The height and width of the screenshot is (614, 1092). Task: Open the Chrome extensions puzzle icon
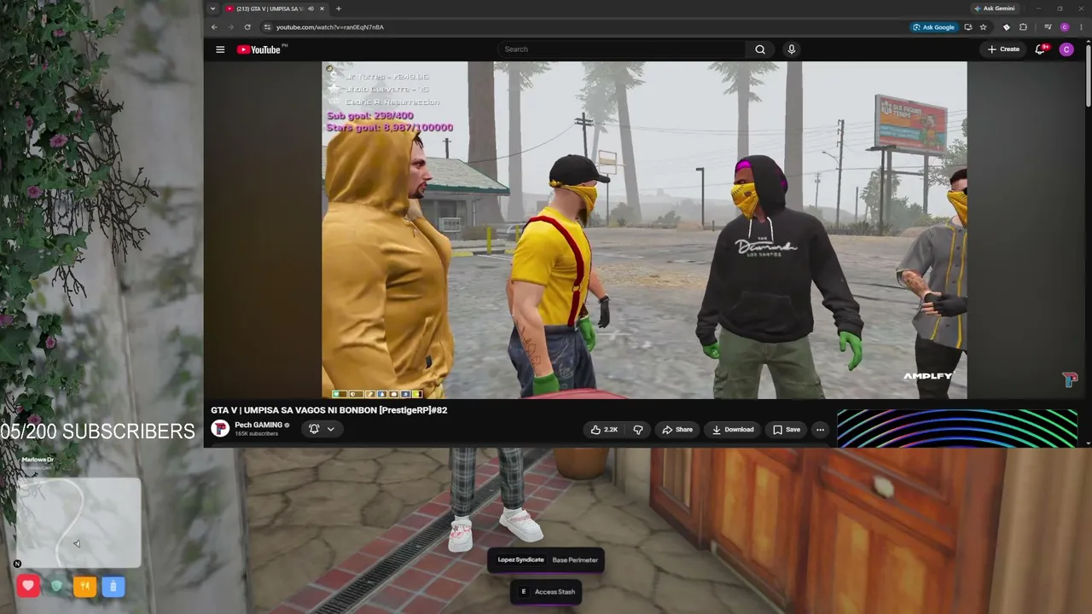tap(1023, 27)
